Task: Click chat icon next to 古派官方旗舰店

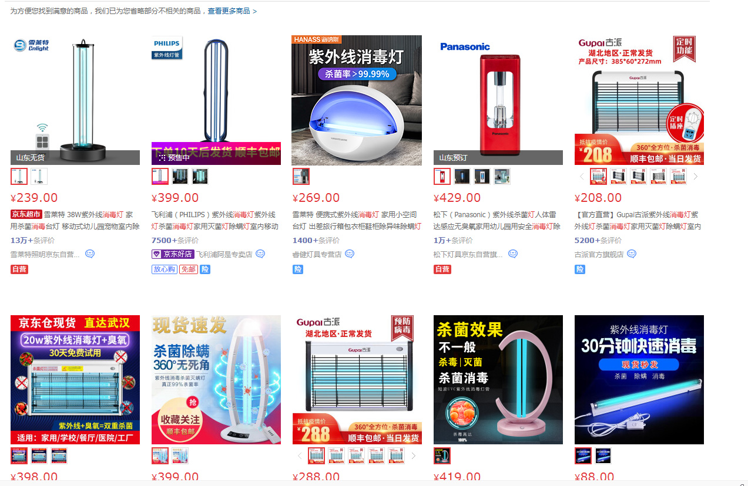Action: (x=632, y=254)
